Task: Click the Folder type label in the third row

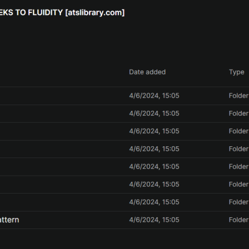Action: pyautogui.click(x=238, y=131)
